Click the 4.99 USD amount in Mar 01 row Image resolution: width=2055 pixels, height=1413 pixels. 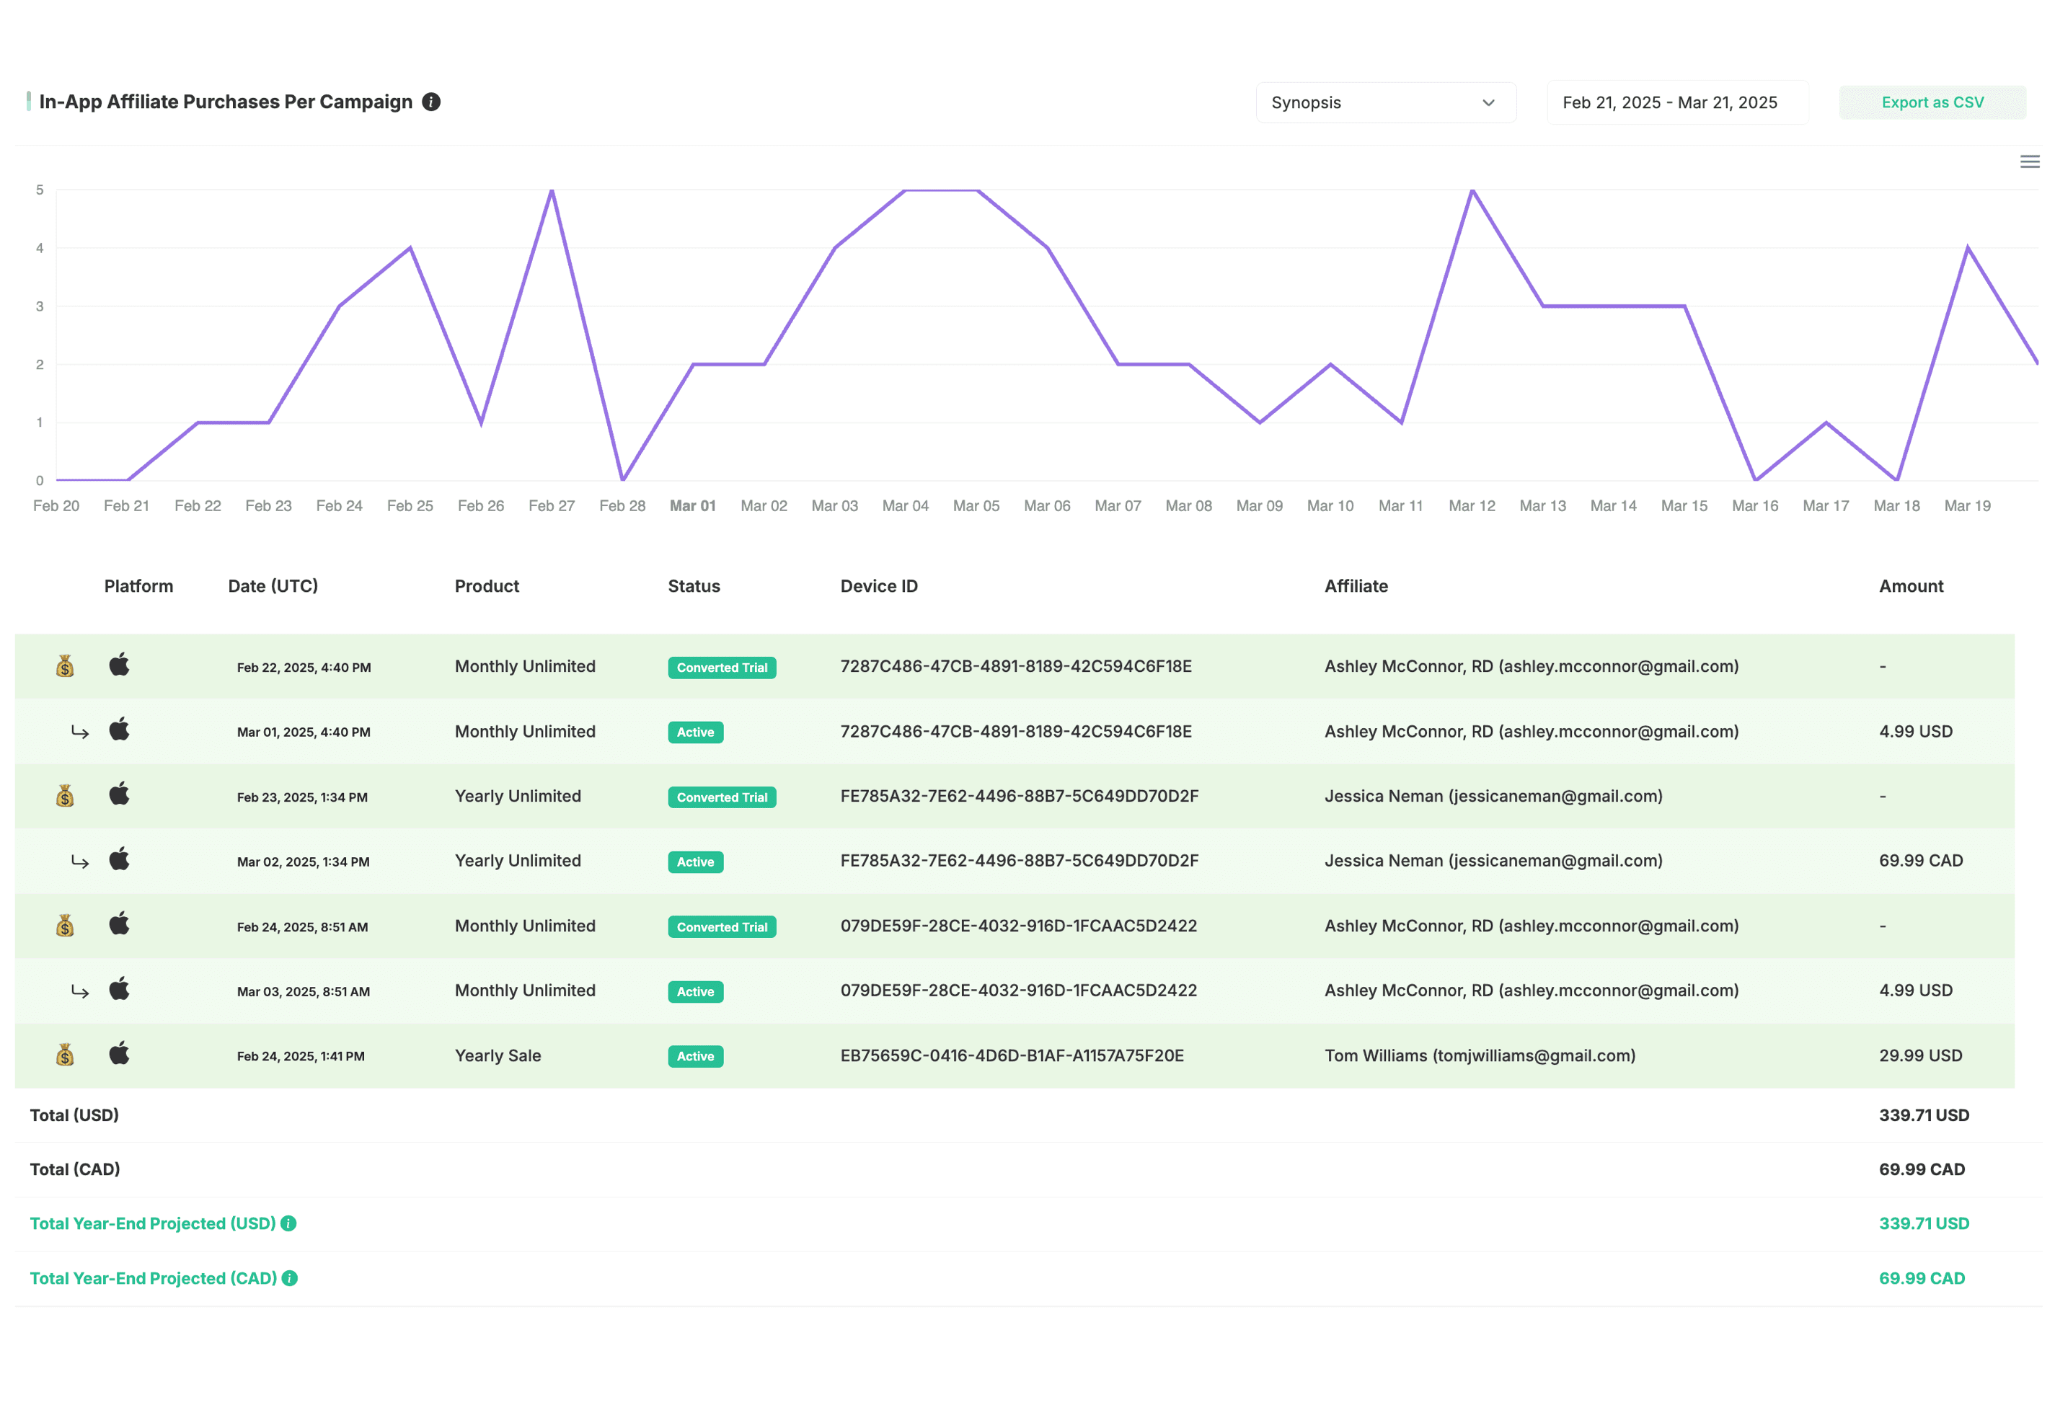click(1916, 731)
